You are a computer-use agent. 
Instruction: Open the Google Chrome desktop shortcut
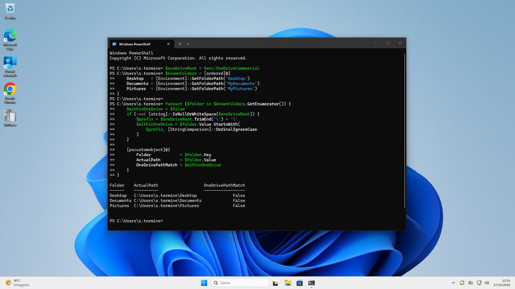coord(10,93)
